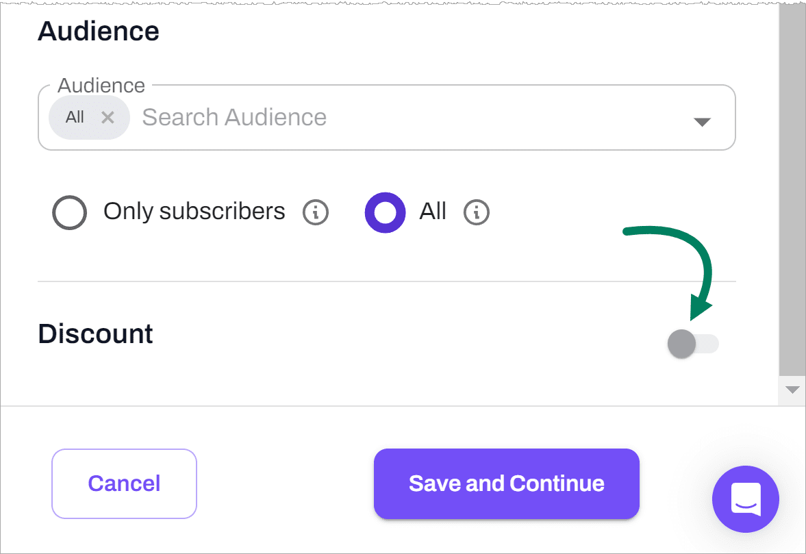Select the All radio button
Image resolution: width=806 pixels, height=554 pixels.
click(386, 212)
